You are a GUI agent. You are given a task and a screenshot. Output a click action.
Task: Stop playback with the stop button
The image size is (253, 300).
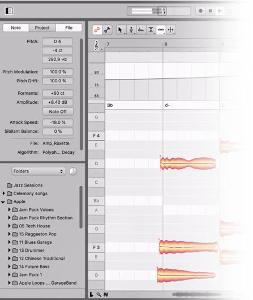(210, 11)
